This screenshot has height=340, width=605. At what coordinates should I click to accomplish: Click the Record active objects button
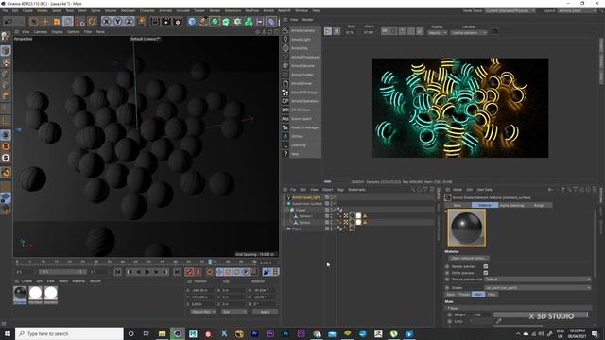[189, 272]
